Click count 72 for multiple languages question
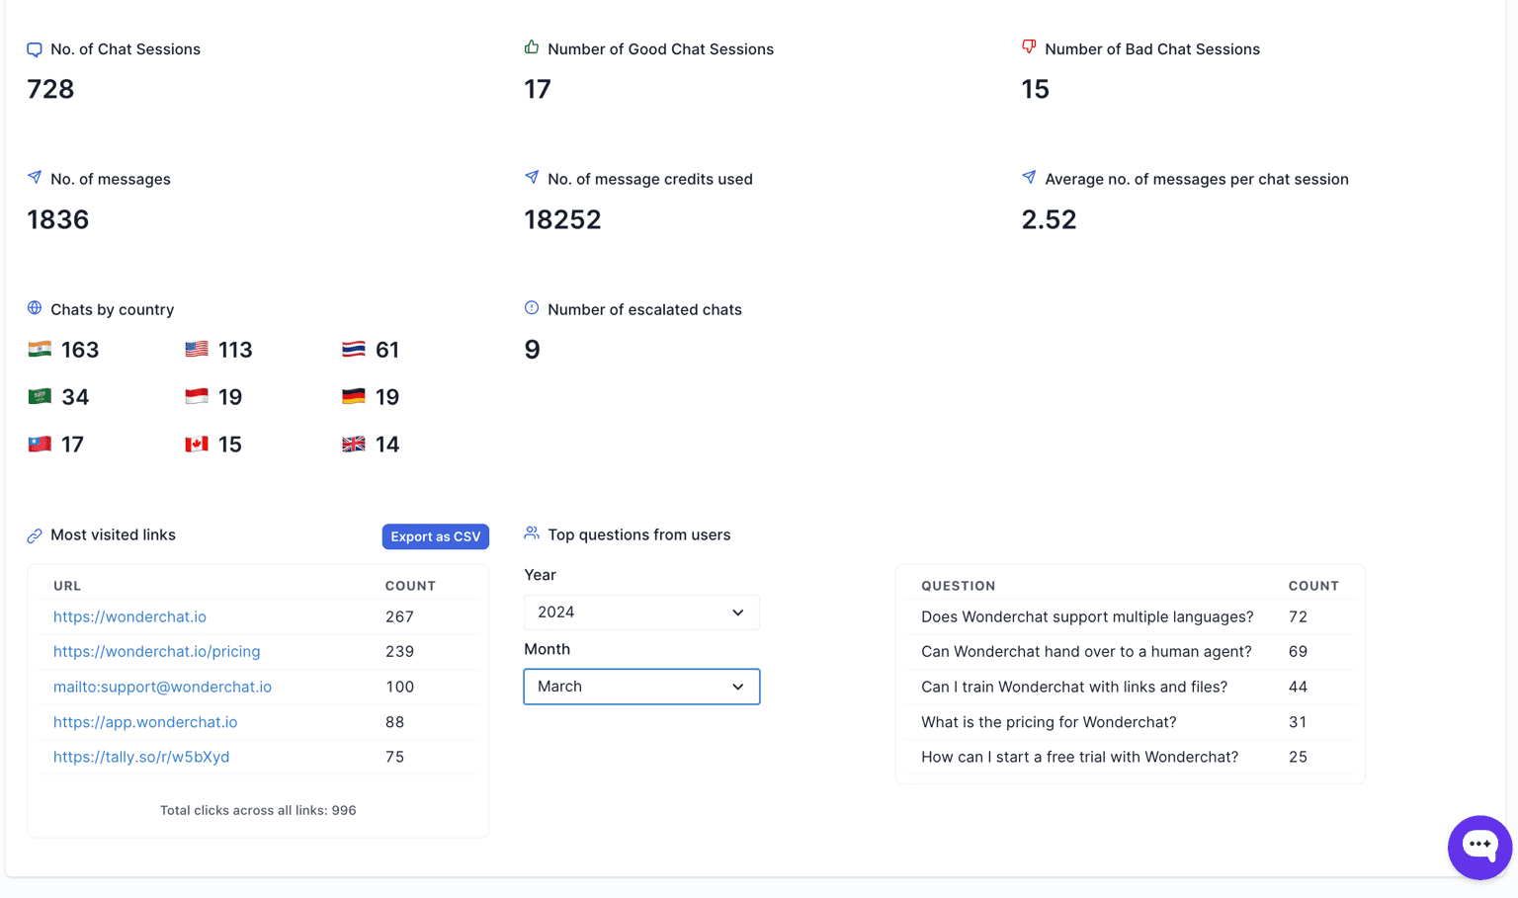Screen dimensions: 1518x898 (x=1298, y=616)
